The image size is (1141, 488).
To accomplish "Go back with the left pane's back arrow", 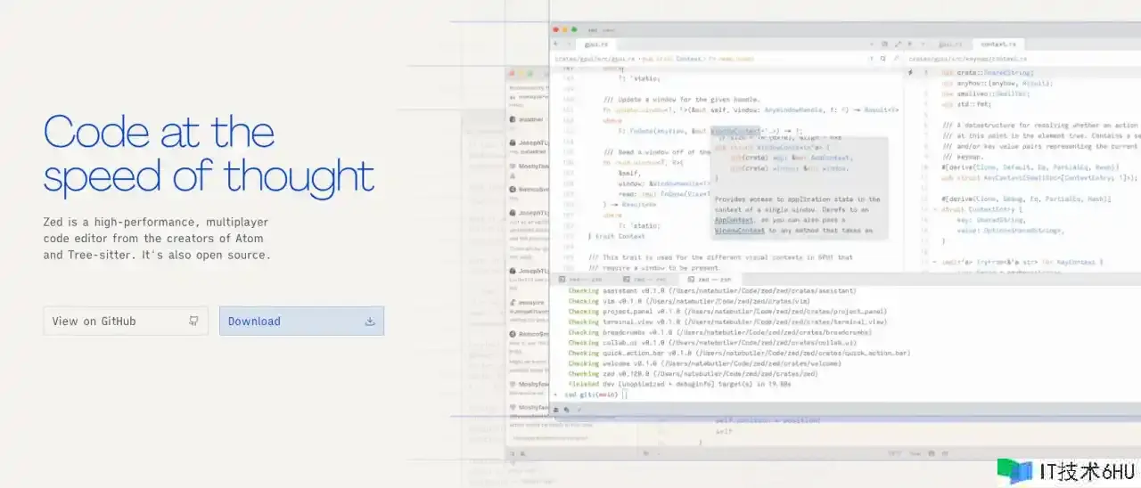I will pos(556,44).
